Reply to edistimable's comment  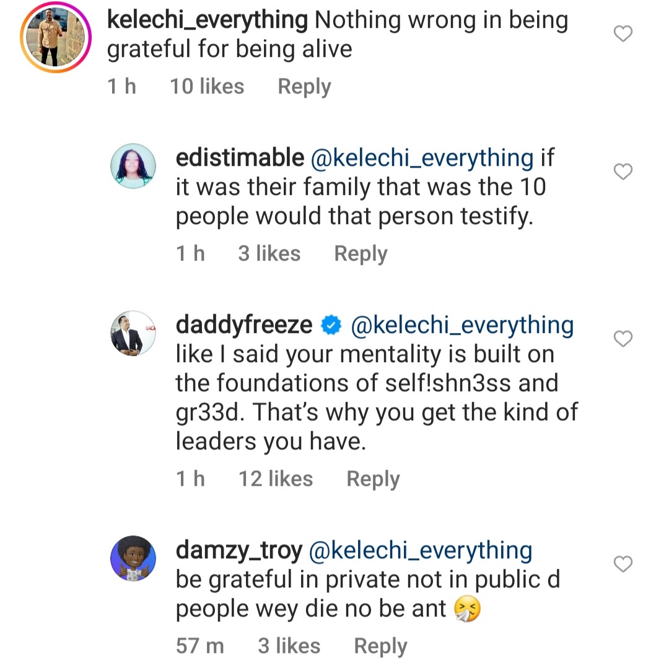coord(361,254)
